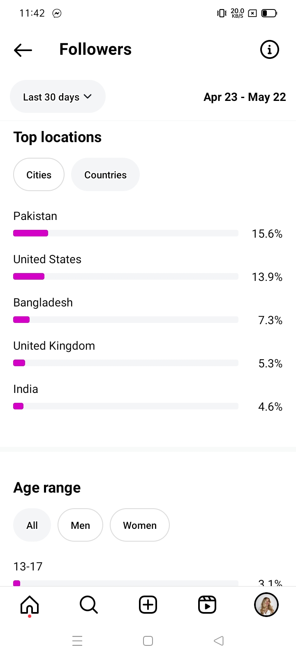The width and height of the screenshot is (296, 659).
Task: Select the All age range filter
Action: click(x=32, y=525)
